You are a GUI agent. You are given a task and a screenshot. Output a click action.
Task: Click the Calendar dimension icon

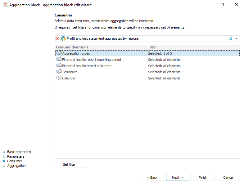click(59, 78)
